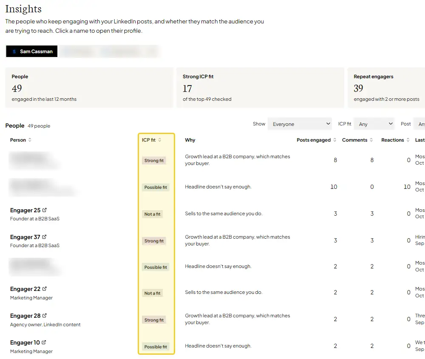Click the Reactions column header
Screen dimensions: 425x359
tap(392, 140)
